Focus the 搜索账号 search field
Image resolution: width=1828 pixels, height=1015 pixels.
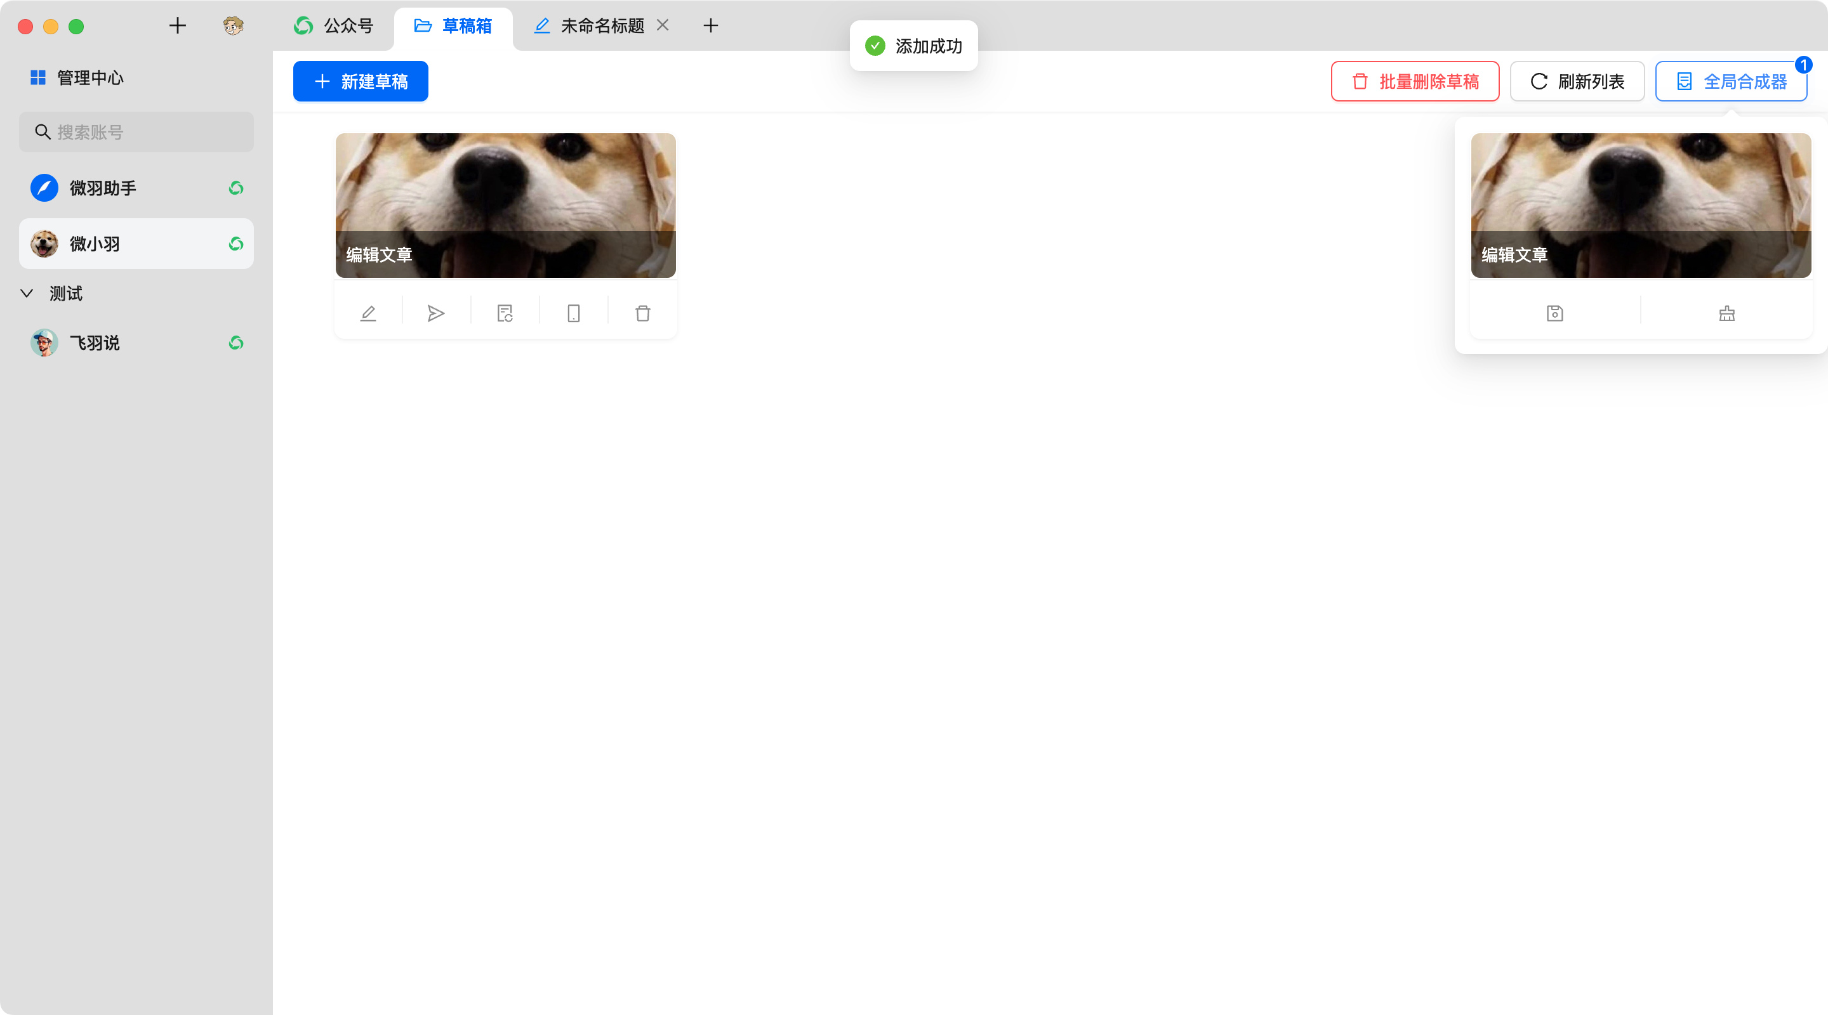pos(136,132)
